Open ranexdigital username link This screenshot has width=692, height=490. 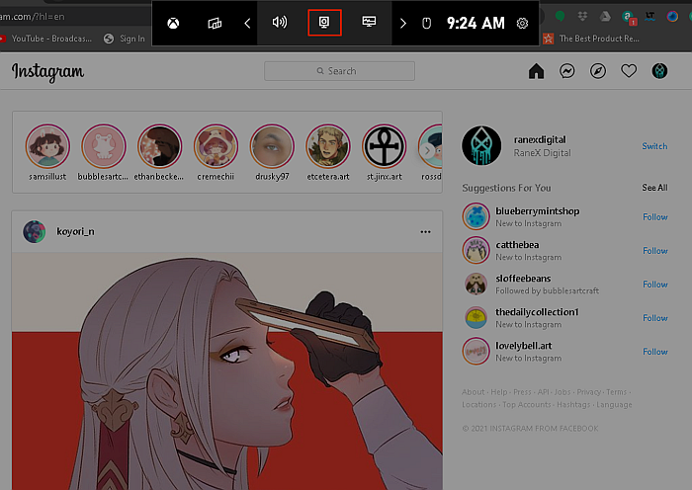pos(540,140)
